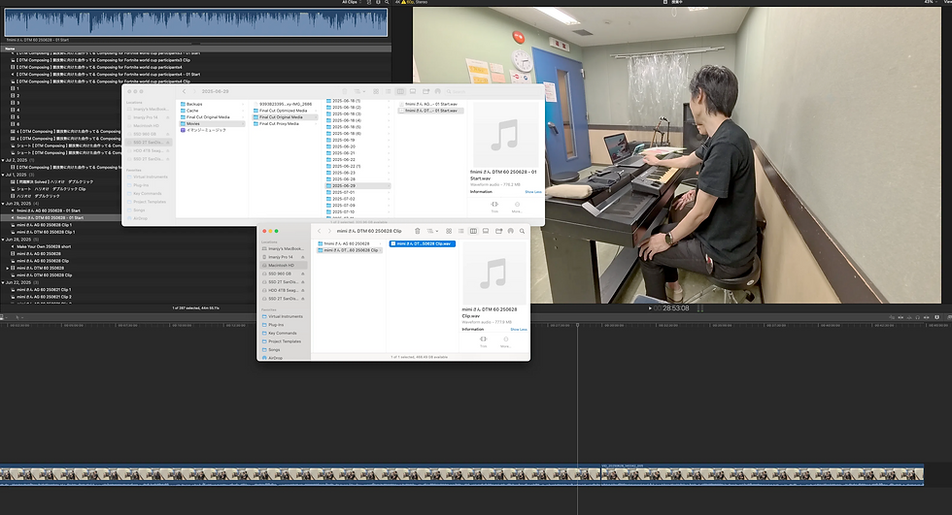
Task: Go back in the 2025-06-29 Finder window
Action: [185, 91]
